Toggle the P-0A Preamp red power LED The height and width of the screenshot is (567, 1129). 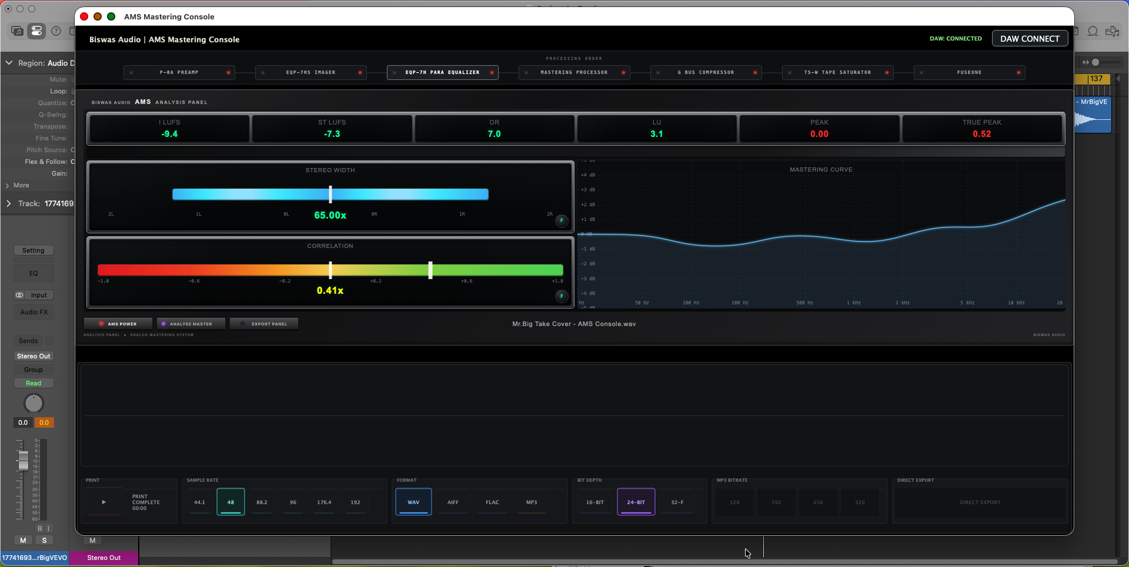(228, 73)
